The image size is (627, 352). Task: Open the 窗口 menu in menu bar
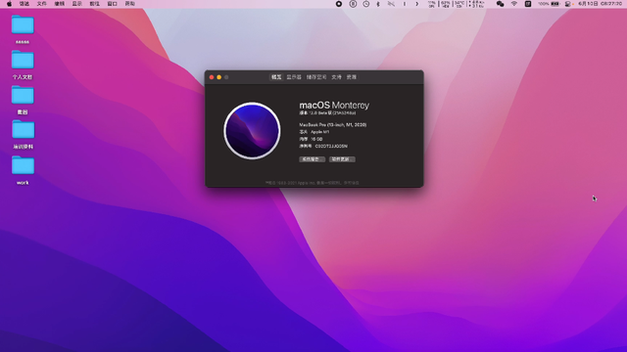click(x=113, y=4)
